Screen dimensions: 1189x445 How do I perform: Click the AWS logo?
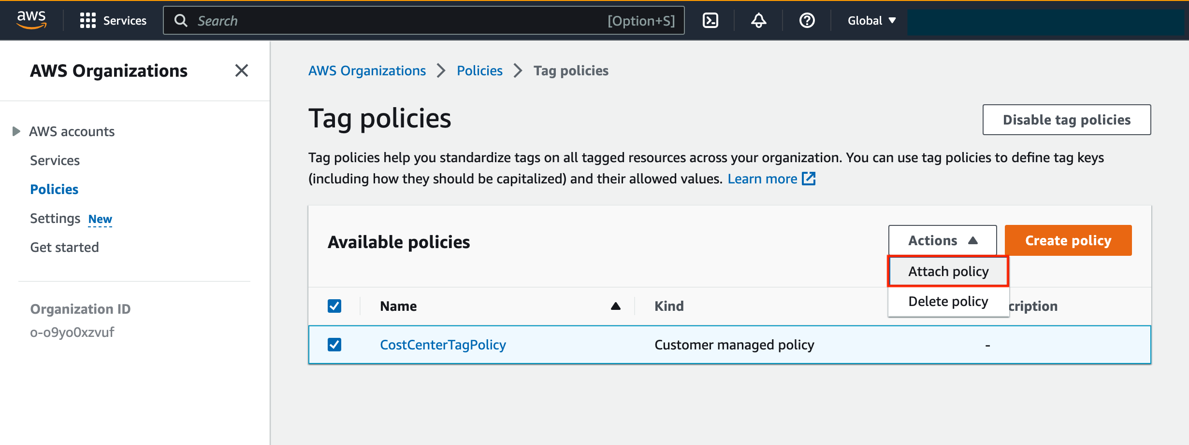(31, 20)
